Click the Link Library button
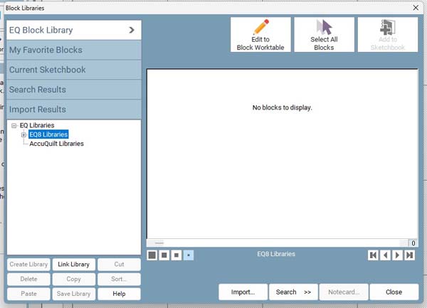 coord(73,264)
